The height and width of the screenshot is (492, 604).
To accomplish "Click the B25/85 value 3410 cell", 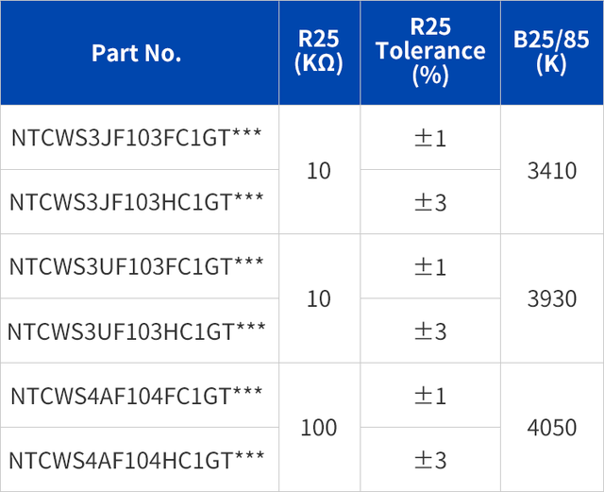I will point(552,170).
